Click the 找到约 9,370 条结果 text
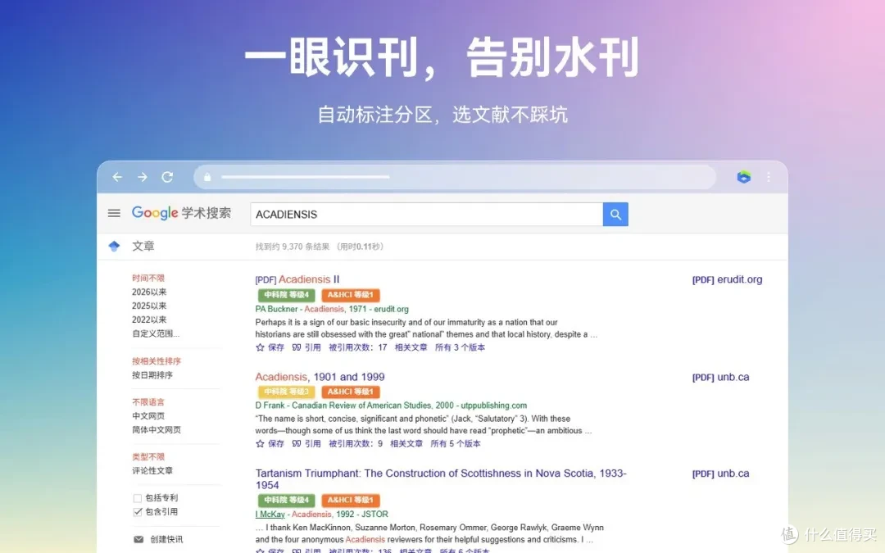Image resolution: width=885 pixels, height=553 pixels. (x=293, y=247)
